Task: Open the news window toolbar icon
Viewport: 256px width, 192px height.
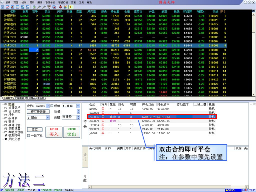Action: [x=22, y=7]
